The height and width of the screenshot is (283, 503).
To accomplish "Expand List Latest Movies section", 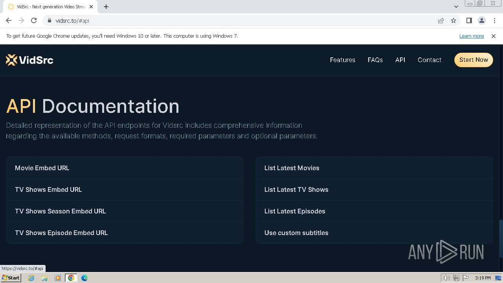I will coord(374,168).
